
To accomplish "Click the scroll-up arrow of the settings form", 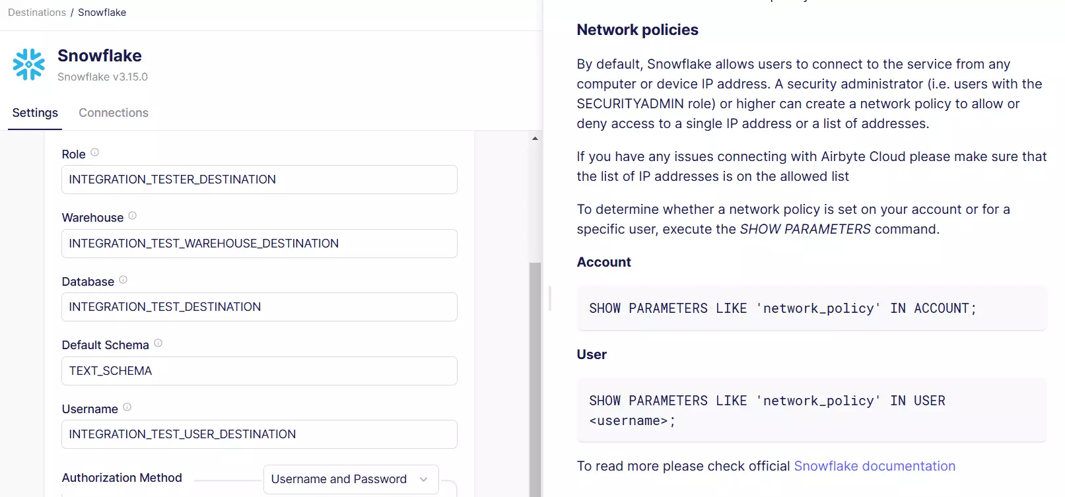I will 535,139.
